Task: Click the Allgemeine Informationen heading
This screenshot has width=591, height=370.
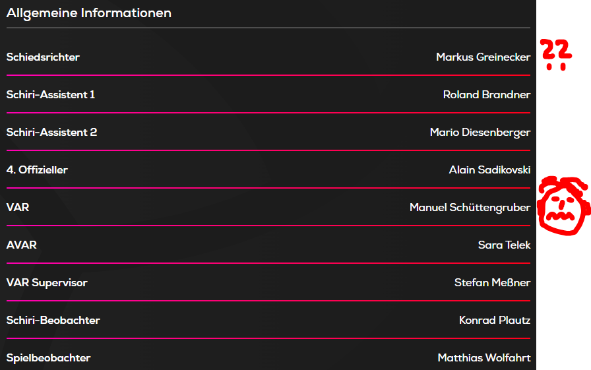Action: (x=89, y=13)
